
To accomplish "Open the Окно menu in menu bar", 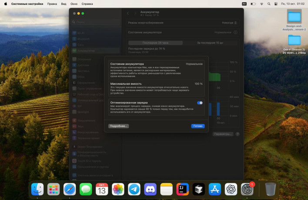I will click(74, 3).
